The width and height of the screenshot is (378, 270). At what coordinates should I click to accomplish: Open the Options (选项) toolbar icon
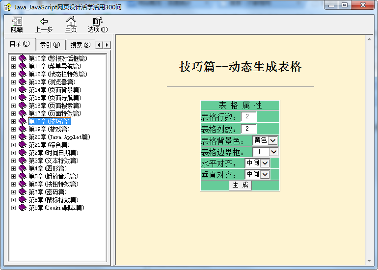pos(97,22)
